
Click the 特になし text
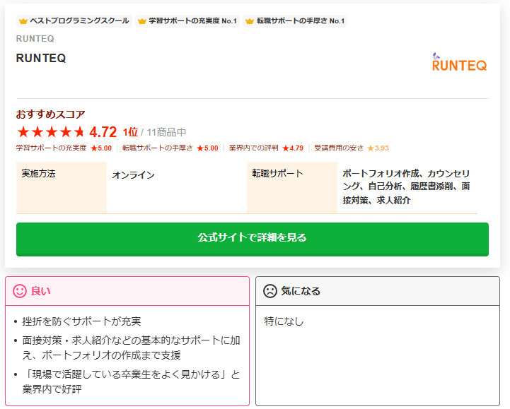[284, 321]
